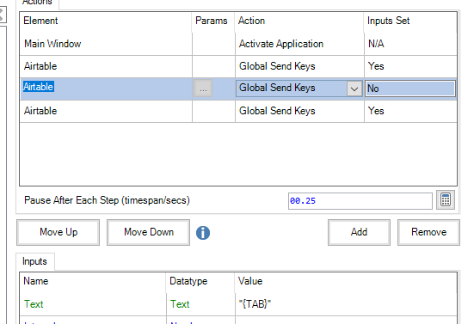The height and width of the screenshot is (324, 474).
Task: Click the Element column header
Action: coord(106,21)
